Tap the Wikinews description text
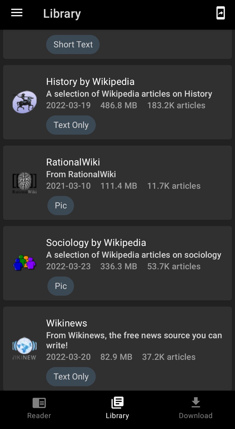The image size is (235, 429). coord(134,340)
